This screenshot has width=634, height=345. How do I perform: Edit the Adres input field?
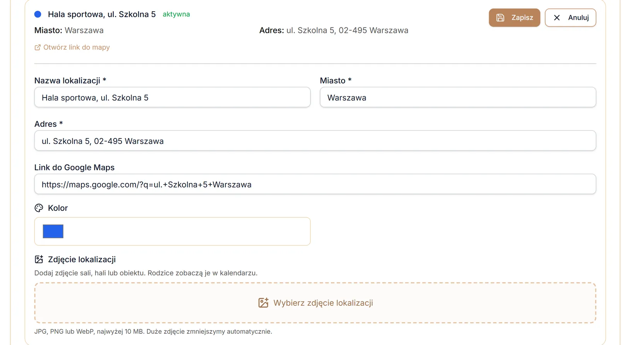pyautogui.click(x=315, y=140)
